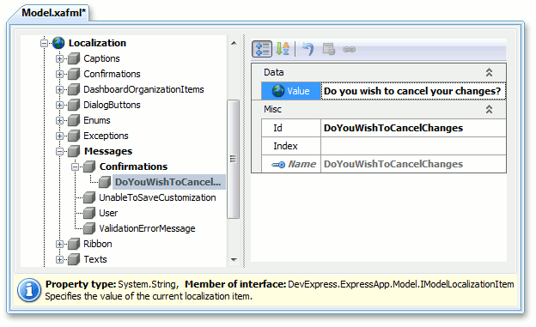Select the Captions tree item
This screenshot has height=327, width=536.
[101, 58]
